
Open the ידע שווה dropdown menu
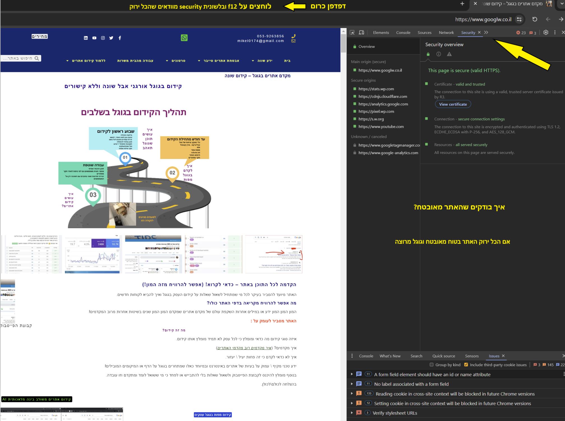tap(262, 61)
